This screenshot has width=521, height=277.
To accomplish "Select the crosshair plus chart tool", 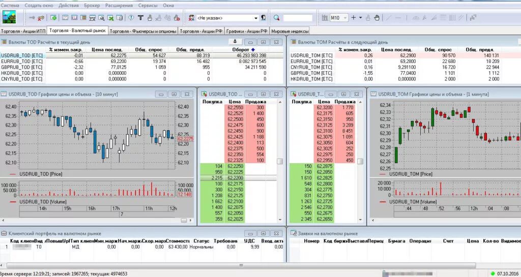I will (353, 18).
